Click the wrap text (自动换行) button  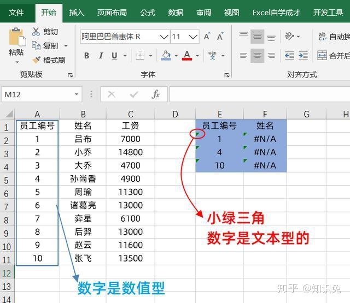pos(334,37)
